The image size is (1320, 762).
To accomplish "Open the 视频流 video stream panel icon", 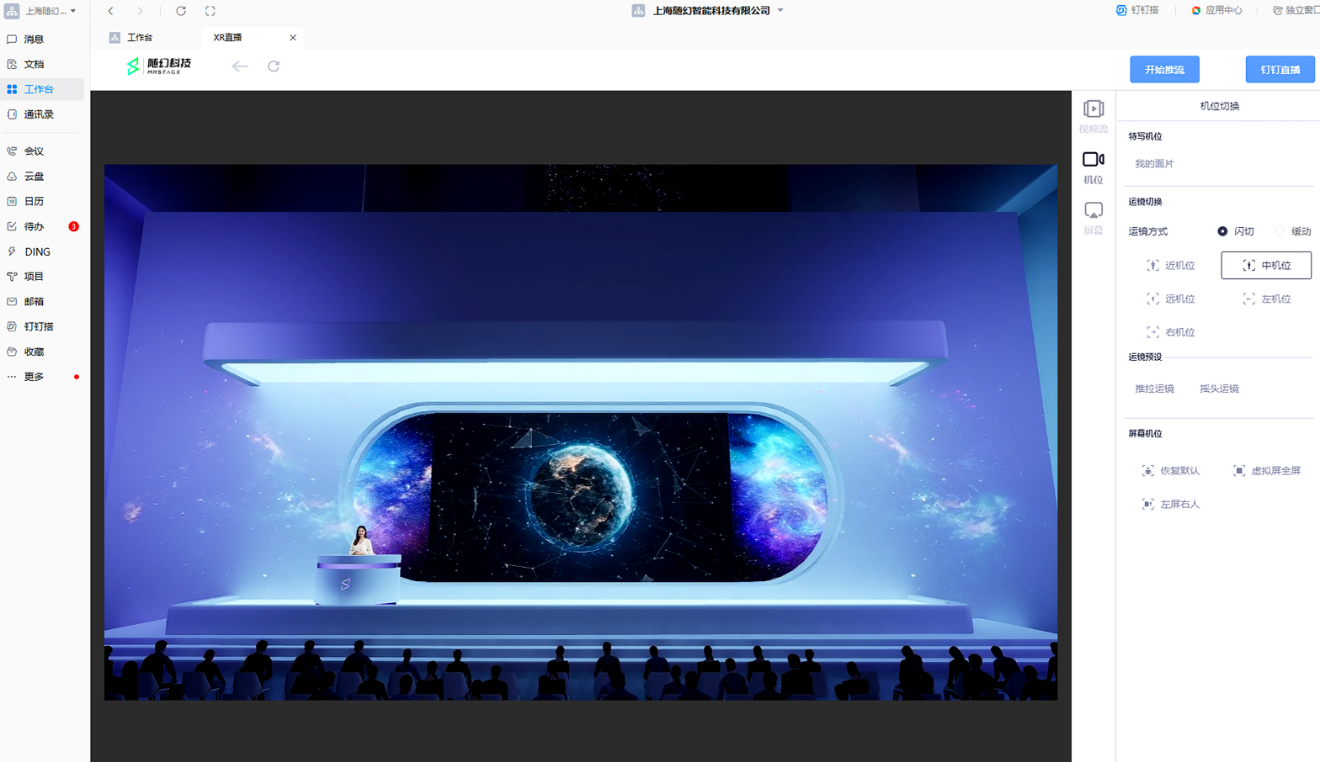I will coord(1093,115).
